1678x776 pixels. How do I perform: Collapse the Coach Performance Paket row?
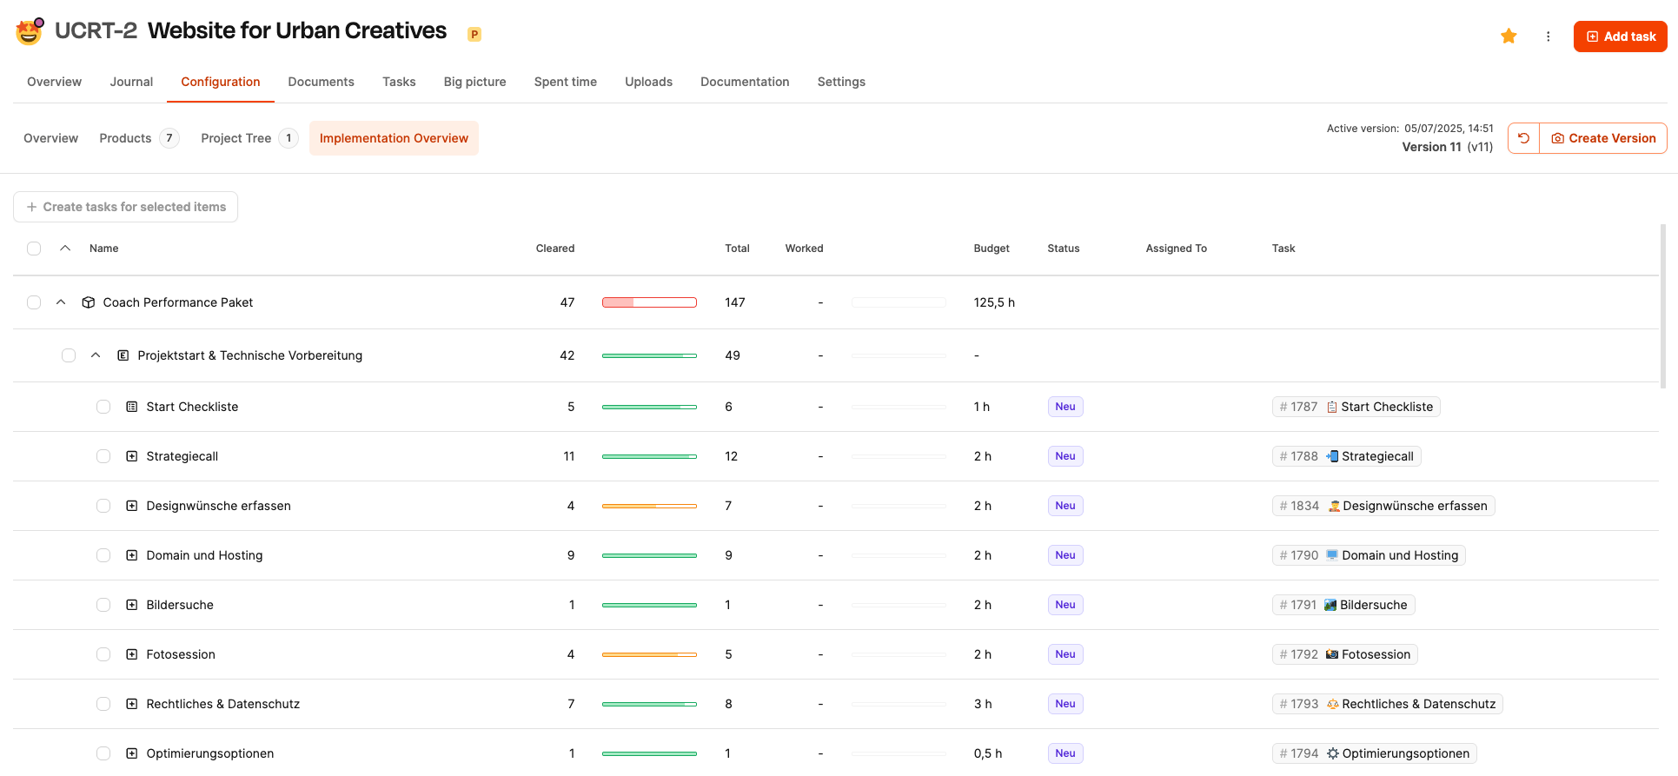(x=61, y=302)
